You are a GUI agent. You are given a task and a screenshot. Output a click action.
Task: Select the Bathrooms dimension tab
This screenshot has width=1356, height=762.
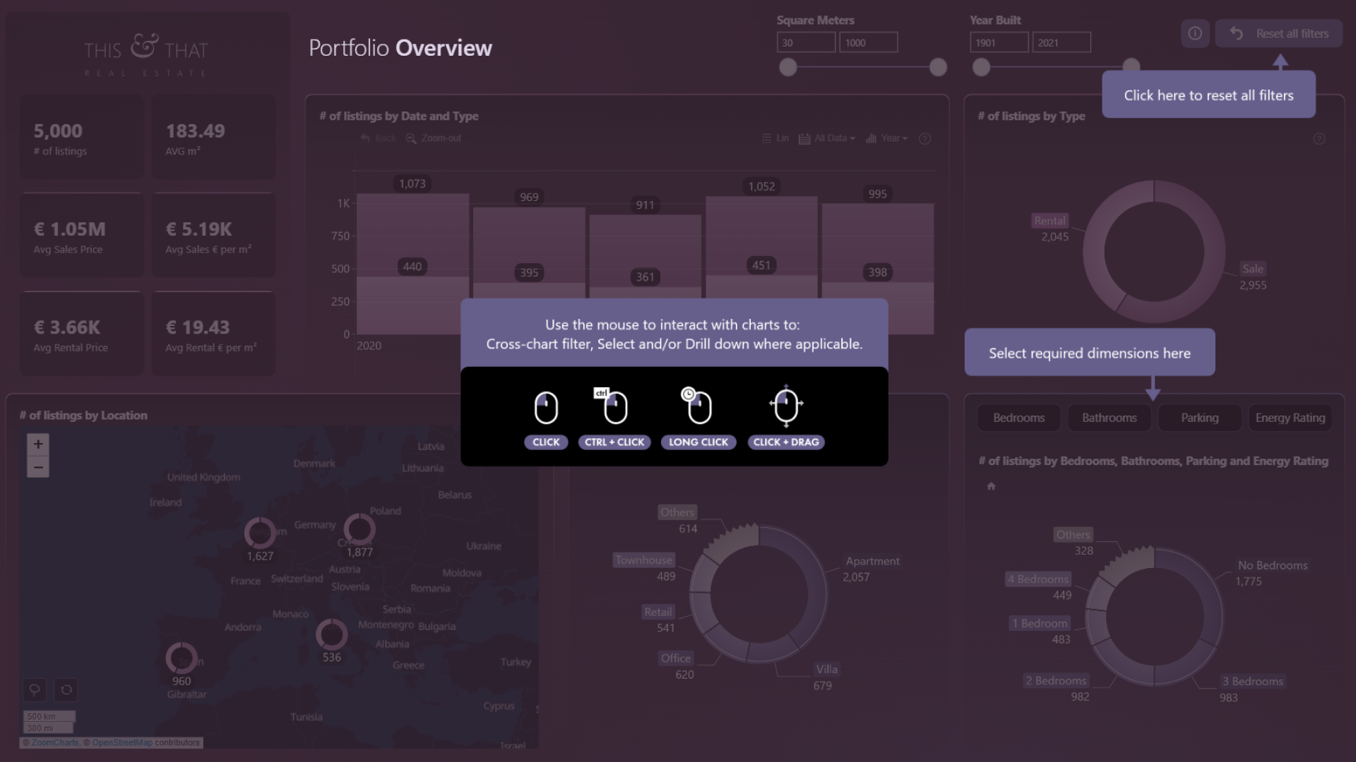[1109, 418]
